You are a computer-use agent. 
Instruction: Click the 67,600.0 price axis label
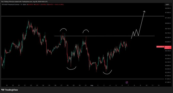(x=168, y=13)
